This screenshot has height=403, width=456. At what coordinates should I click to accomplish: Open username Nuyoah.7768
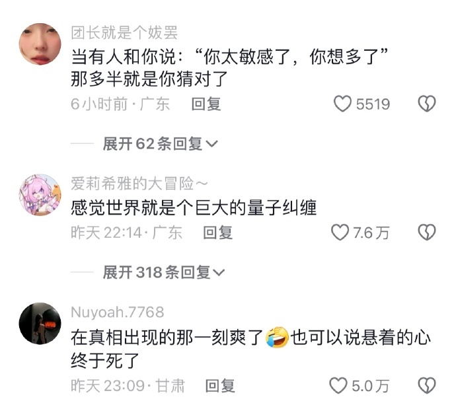118,312
